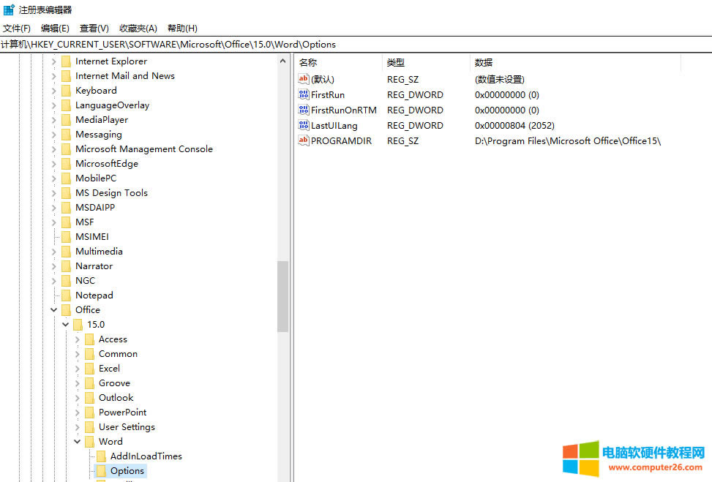Click the REG_SZ icon beside (默认)
This screenshot has width=712, height=482.
(304, 79)
